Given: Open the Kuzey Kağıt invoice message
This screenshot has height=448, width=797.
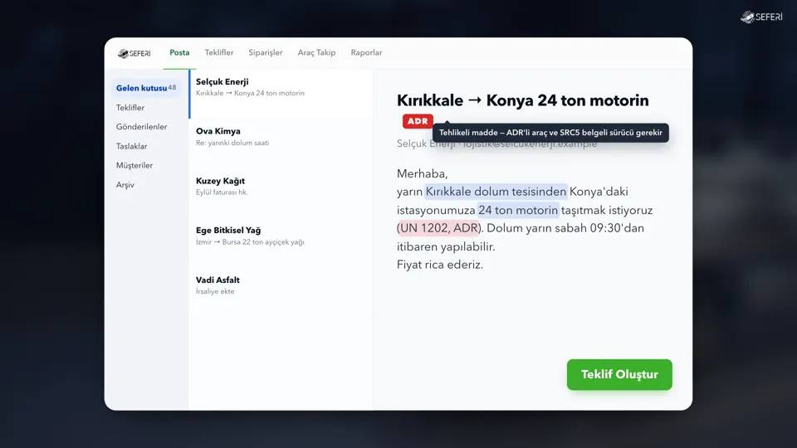Looking at the screenshot, I should 281,193.
